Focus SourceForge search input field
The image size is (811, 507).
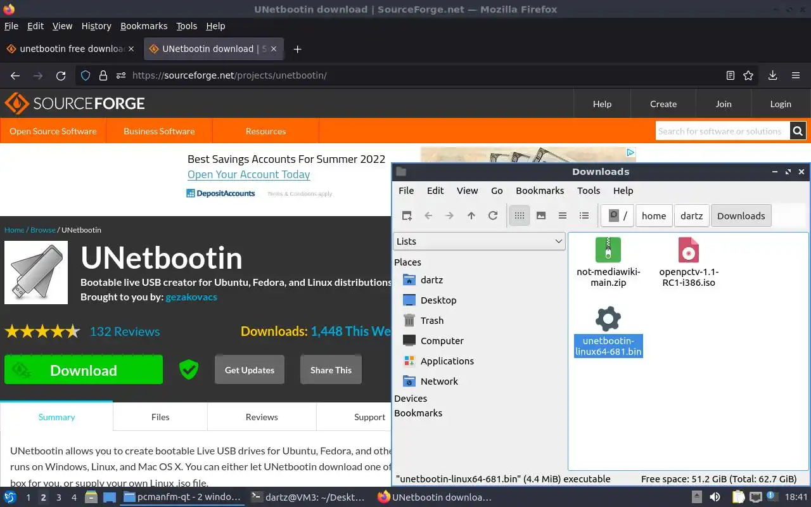click(x=722, y=131)
